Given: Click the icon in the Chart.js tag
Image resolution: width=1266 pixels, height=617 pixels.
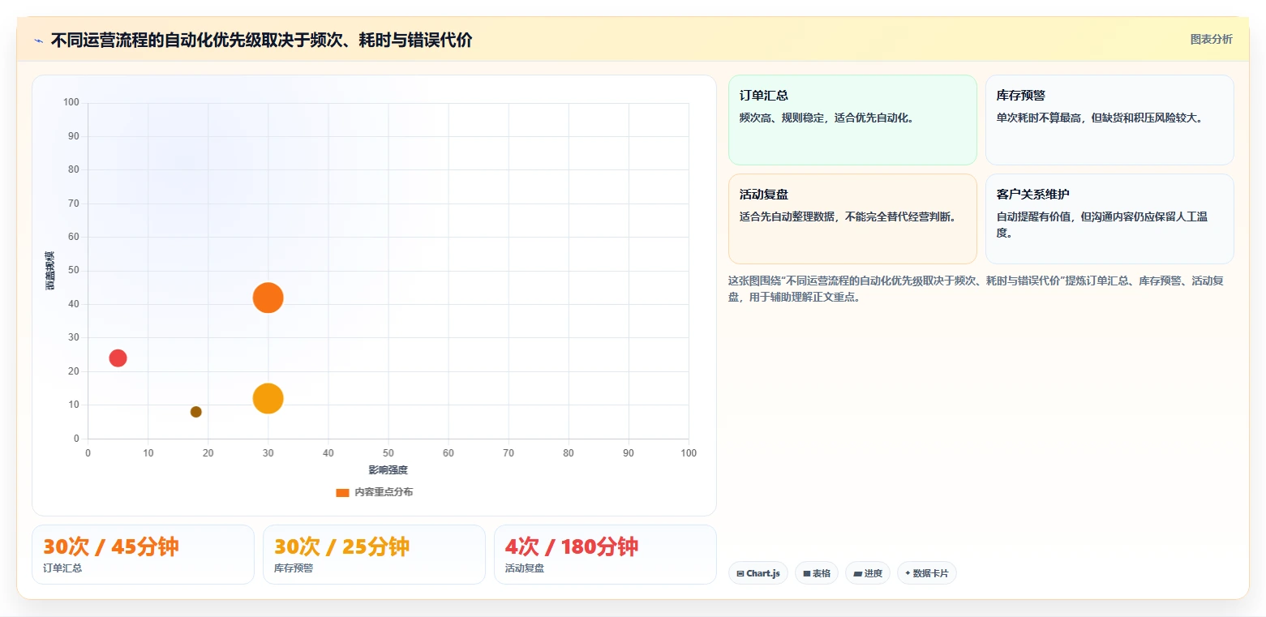Looking at the screenshot, I should 740,573.
